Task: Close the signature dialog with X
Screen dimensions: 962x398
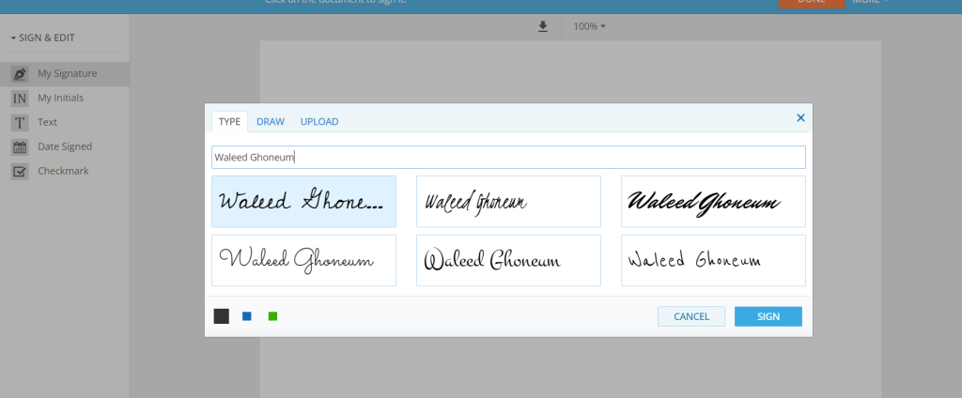Action: [800, 117]
